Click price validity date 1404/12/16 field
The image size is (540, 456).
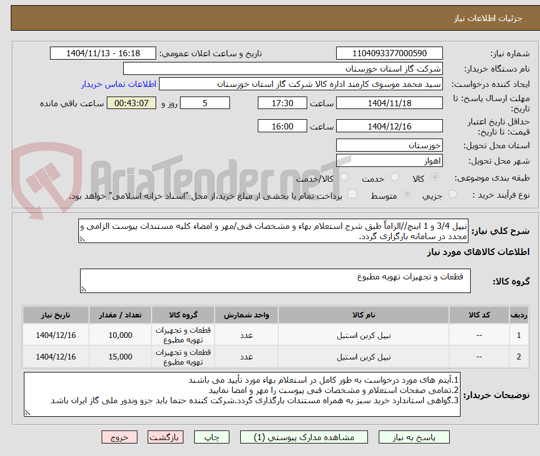point(389,126)
